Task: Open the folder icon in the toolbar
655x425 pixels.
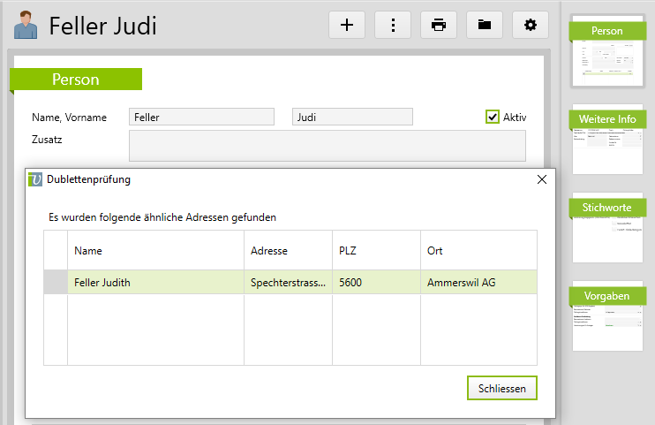Action: pyautogui.click(x=485, y=25)
